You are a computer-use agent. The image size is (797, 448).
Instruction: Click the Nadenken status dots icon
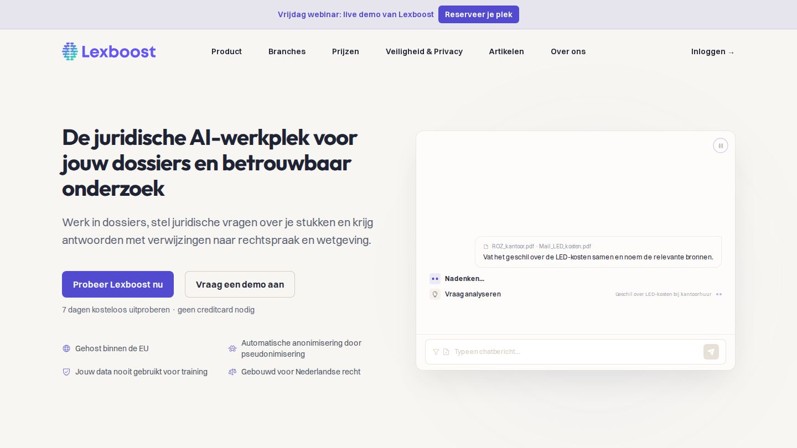point(435,279)
